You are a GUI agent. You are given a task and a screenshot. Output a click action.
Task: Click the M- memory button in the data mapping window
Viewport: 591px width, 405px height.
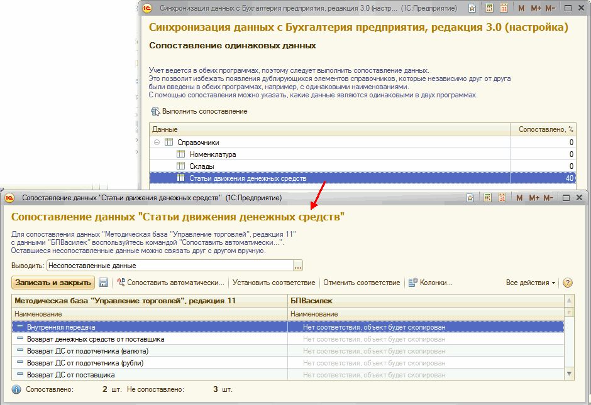coord(548,198)
